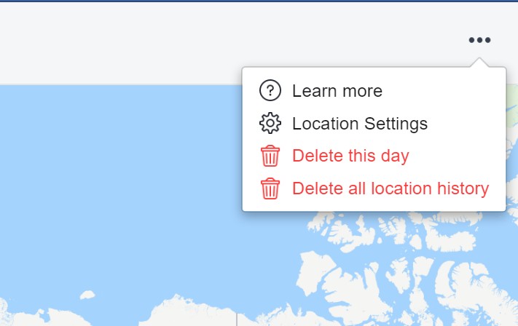Viewport: 518px width, 326px height.
Task: Click the trash icon for deleting all history
Action: pyautogui.click(x=270, y=188)
